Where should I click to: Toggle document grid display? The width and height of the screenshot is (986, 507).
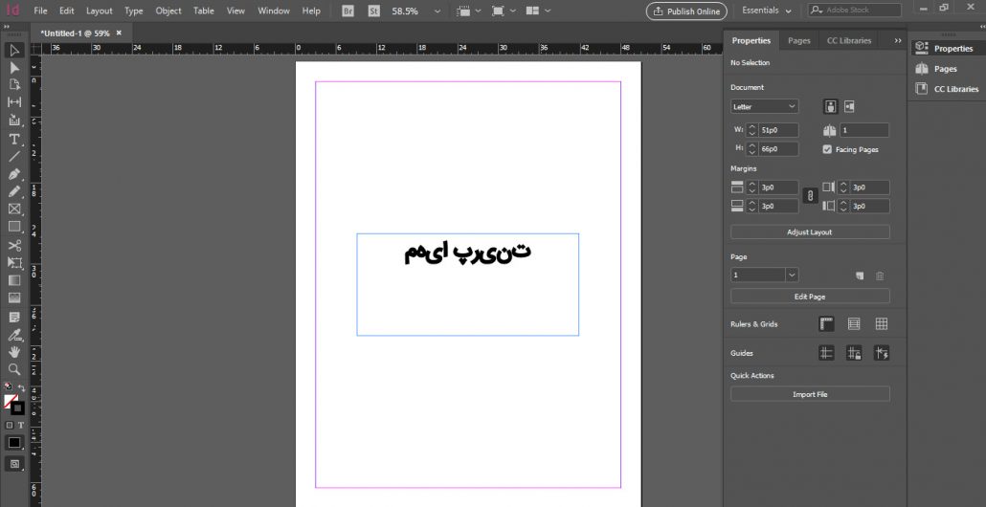pos(882,324)
